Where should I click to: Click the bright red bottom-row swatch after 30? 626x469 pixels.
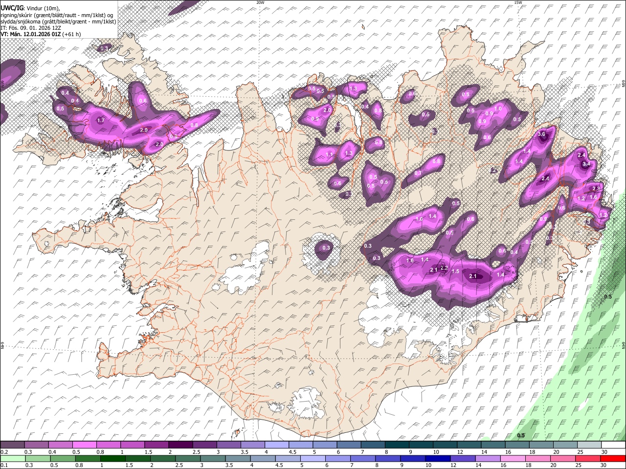(614, 458)
